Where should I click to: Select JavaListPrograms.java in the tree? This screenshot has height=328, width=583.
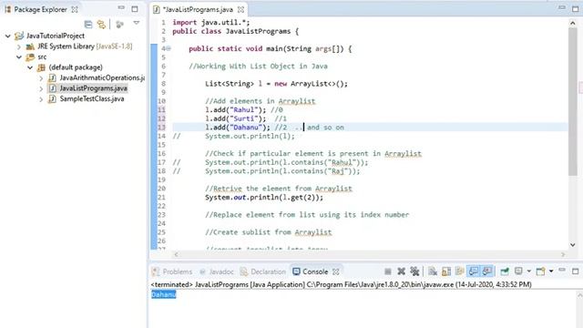click(x=93, y=88)
